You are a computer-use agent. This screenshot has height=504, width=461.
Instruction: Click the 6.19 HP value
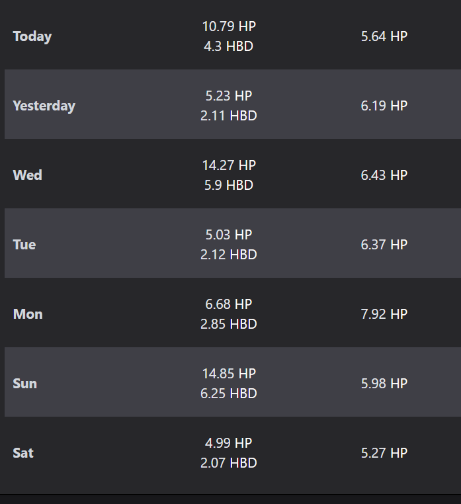[x=384, y=106]
